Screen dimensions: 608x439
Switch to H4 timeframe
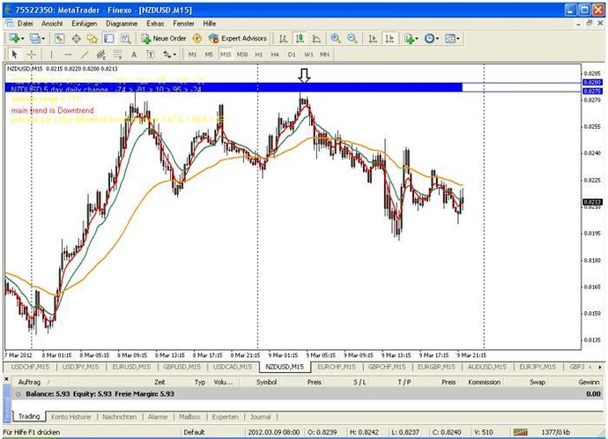click(x=275, y=55)
